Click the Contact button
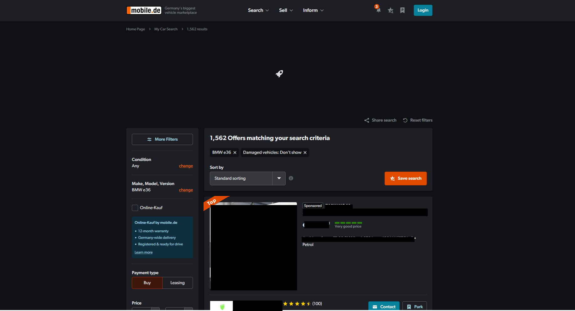The image size is (575, 311). point(384,307)
